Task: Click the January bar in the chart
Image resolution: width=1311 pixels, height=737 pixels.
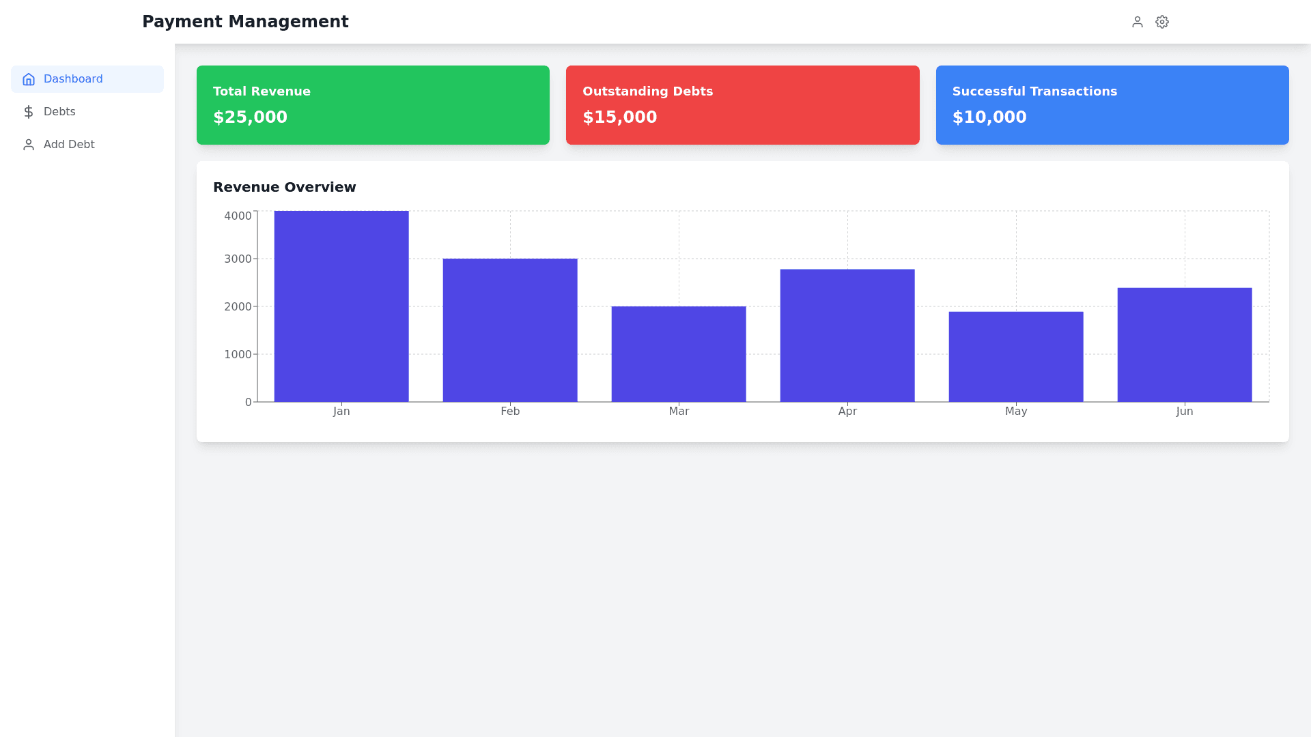Action: pos(341,306)
